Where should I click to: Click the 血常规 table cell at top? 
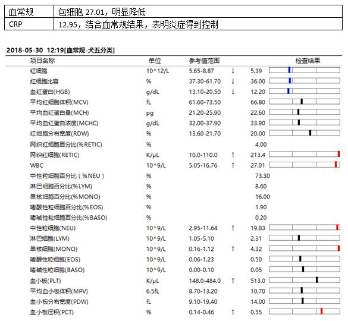(29, 11)
